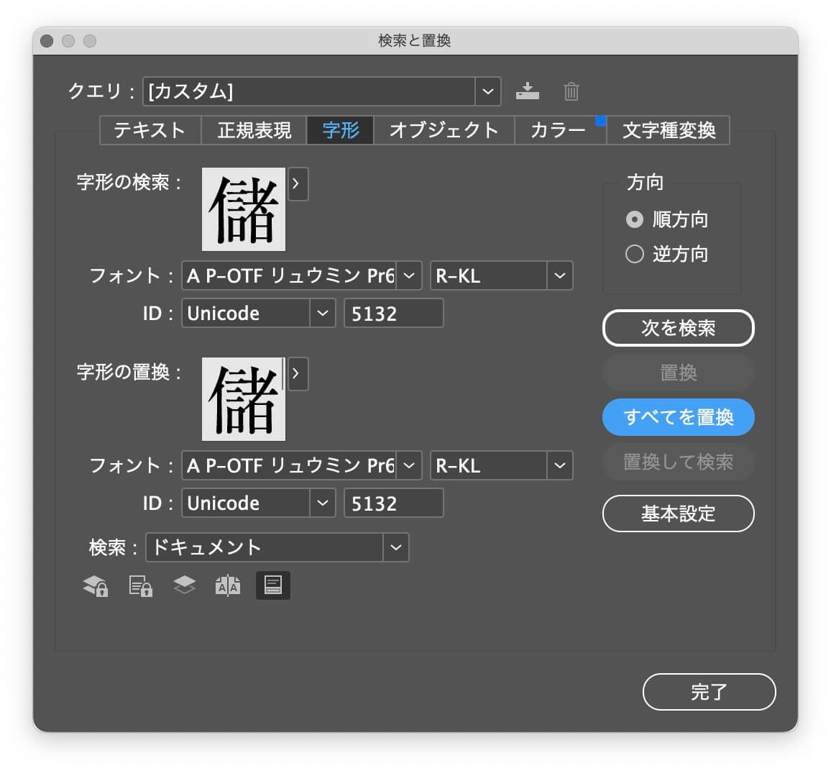Switch to the オブジェクト tab

pos(444,130)
